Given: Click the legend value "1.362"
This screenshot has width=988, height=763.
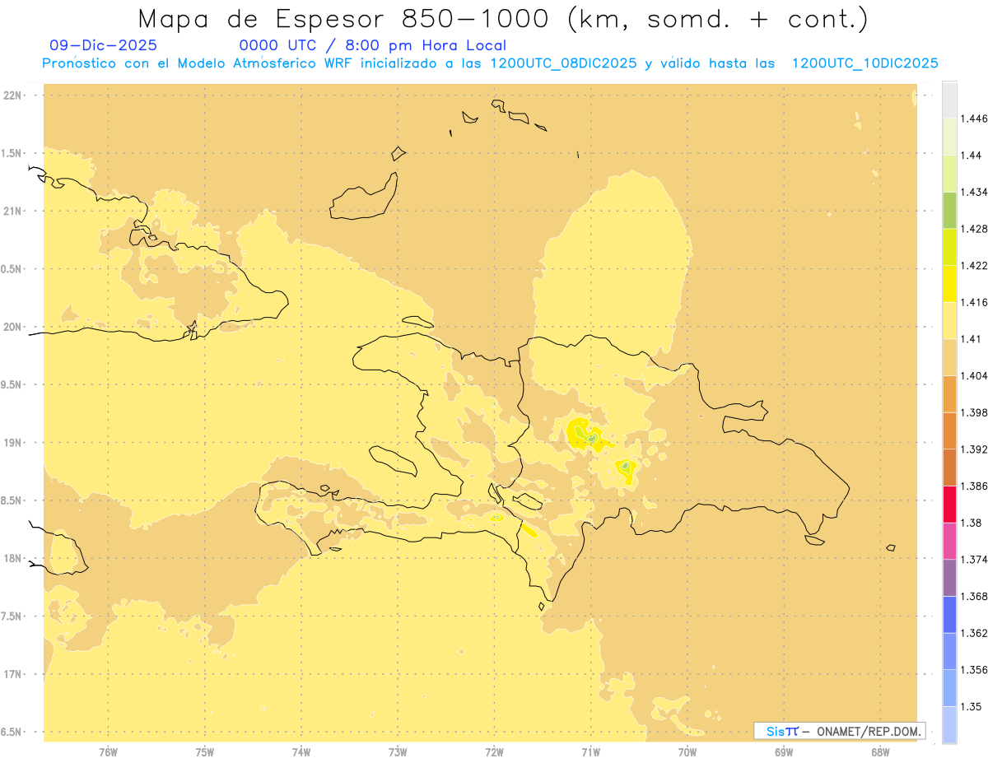Looking at the screenshot, I should point(974,633).
